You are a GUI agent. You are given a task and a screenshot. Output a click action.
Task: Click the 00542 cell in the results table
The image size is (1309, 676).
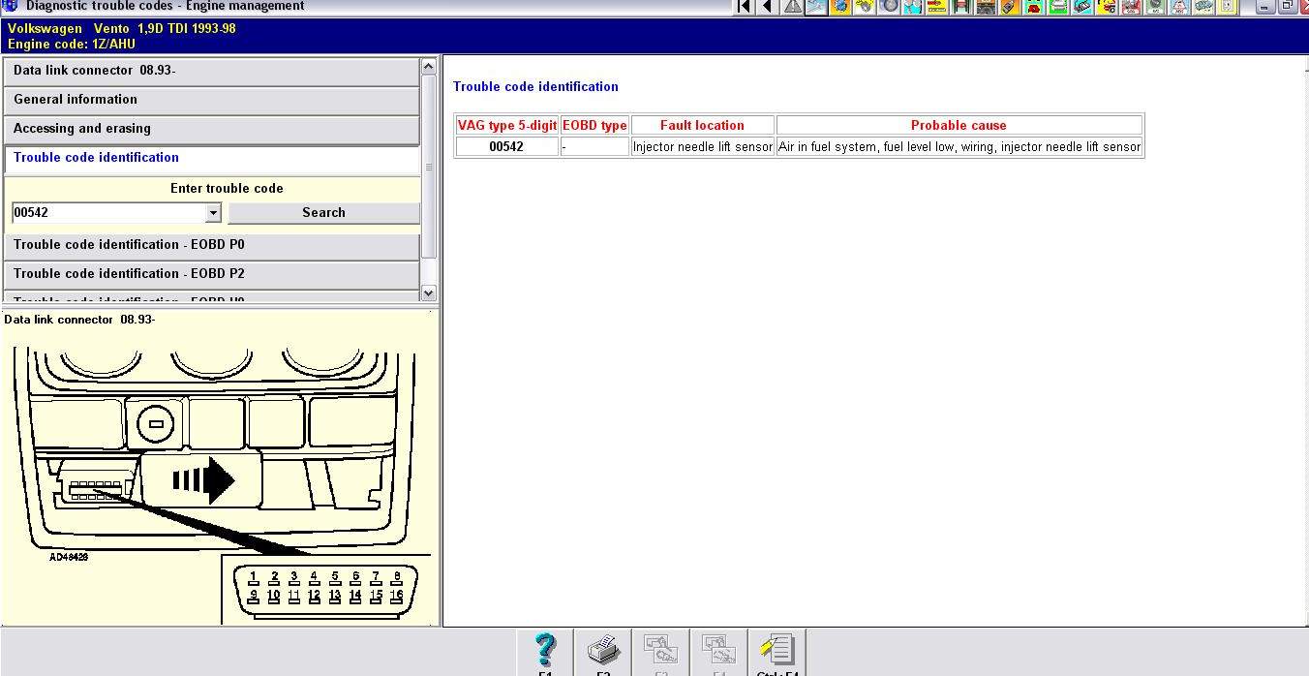click(507, 147)
